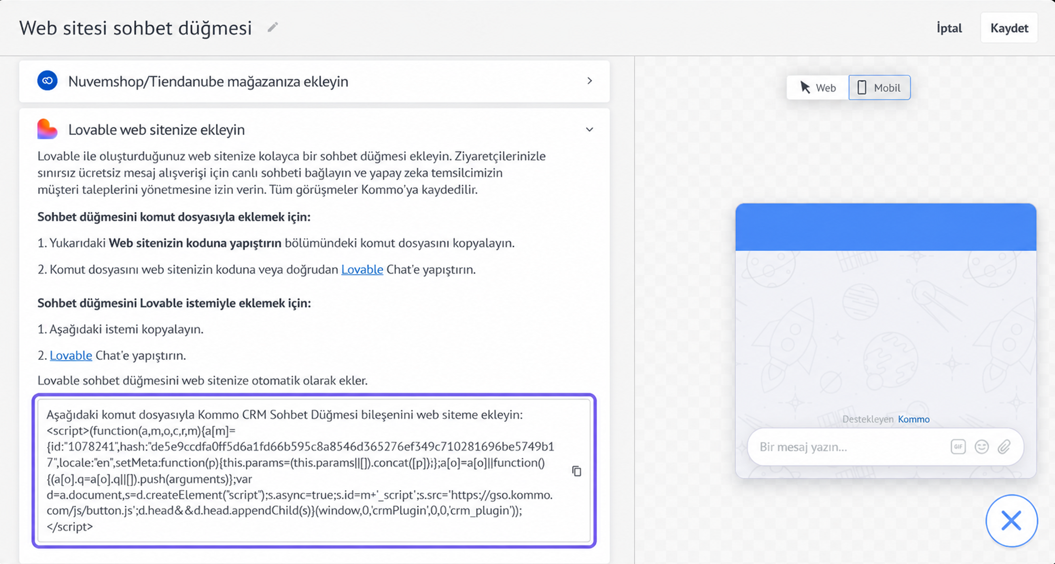Click the "Web sitesi sohbet düğmesi" title
Screen dimensions: 1055x564
pyautogui.click(x=135, y=28)
